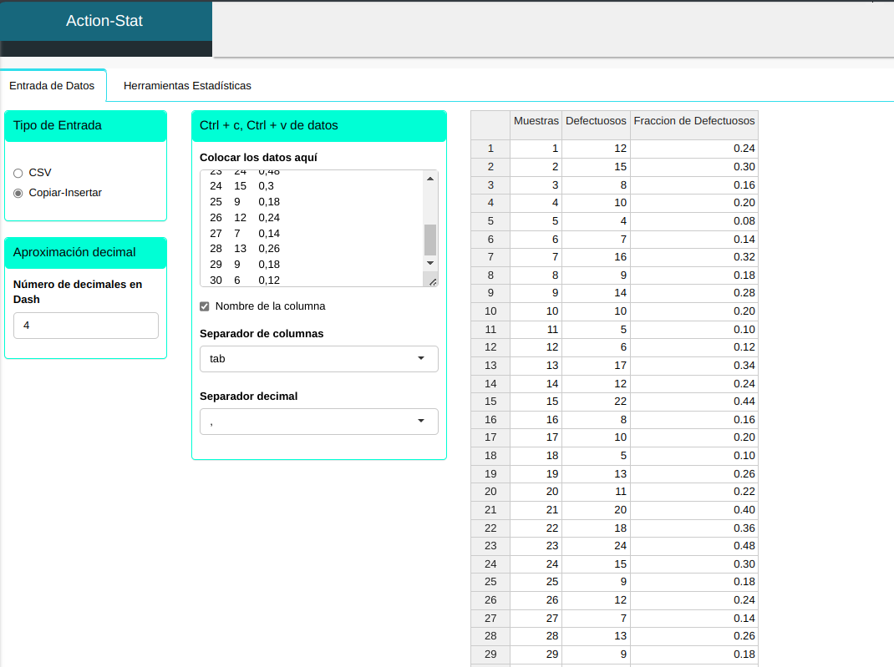Viewport: 894px width, 667px height.
Task: Select the CSV input type radio button
Action: (x=18, y=173)
